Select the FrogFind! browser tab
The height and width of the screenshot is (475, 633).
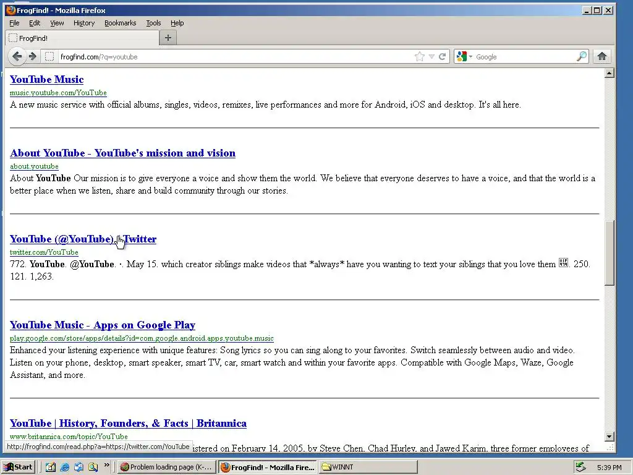[x=82, y=38]
